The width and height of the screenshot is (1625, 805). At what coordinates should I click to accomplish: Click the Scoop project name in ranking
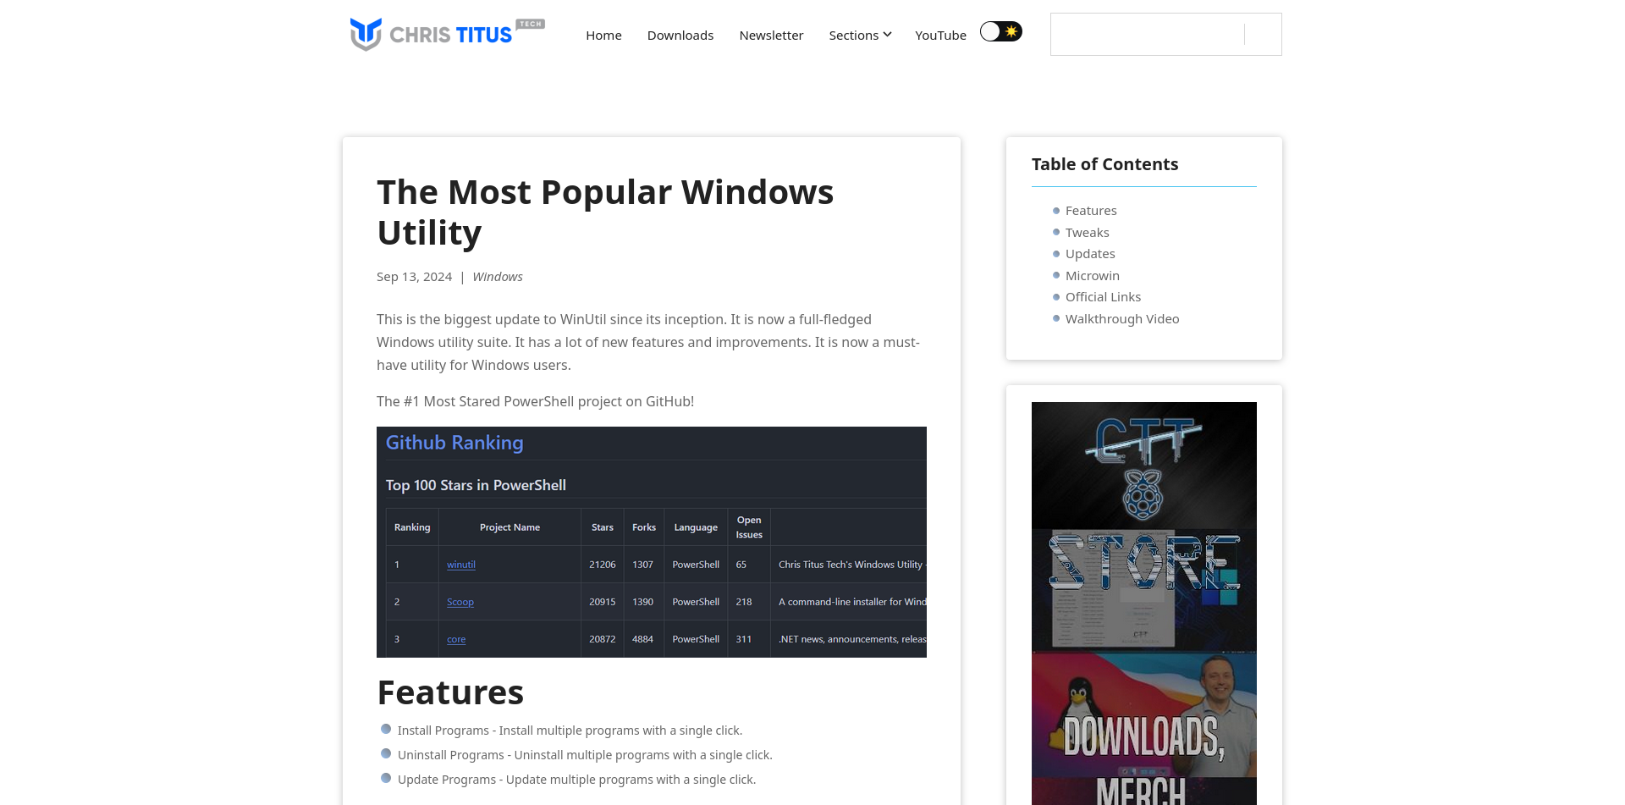click(460, 602)
